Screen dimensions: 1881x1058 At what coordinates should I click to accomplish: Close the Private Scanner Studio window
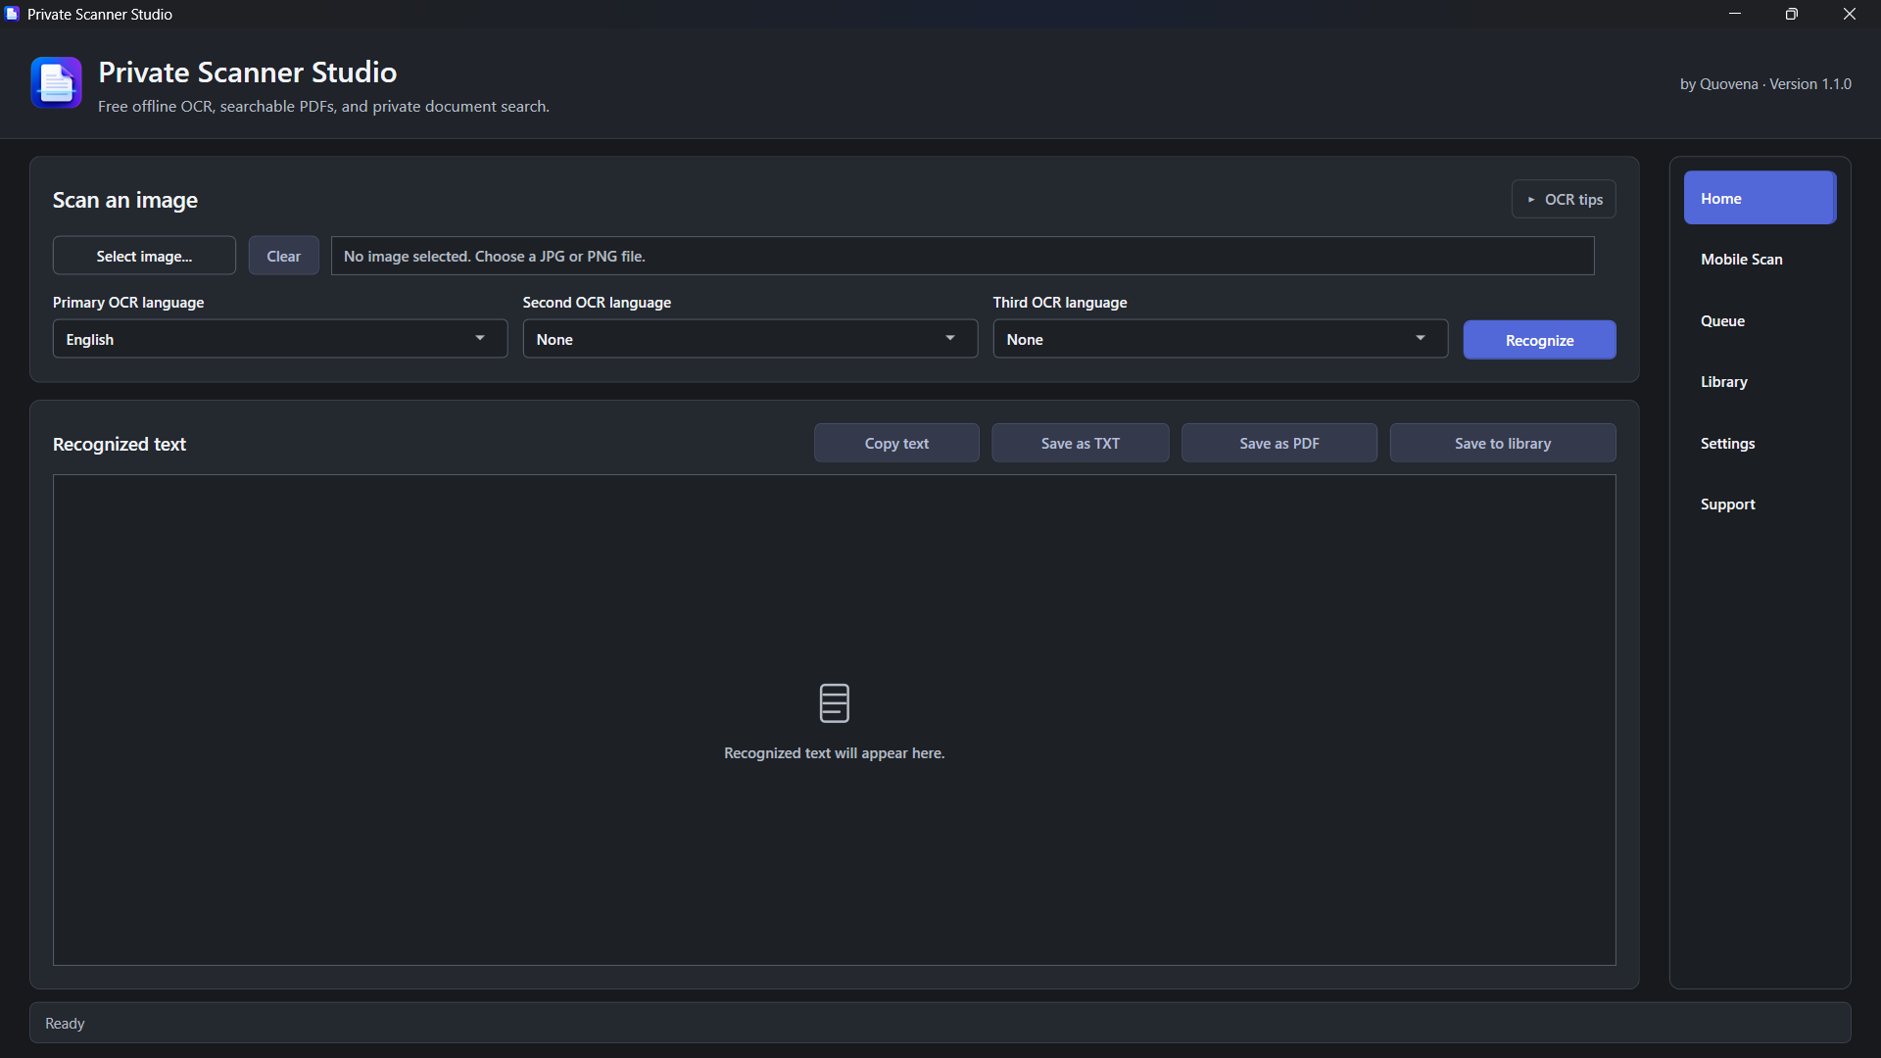(x=1849, y=14)
